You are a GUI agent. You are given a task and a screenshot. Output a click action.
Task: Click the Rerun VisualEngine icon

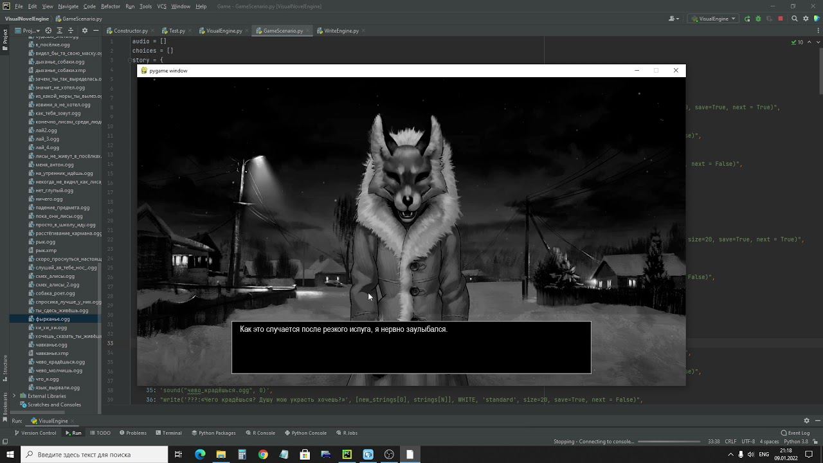(x=747, y=19)
